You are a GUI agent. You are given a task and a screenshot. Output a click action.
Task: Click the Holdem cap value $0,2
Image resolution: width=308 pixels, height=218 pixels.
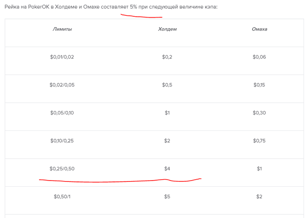(167, 57)
